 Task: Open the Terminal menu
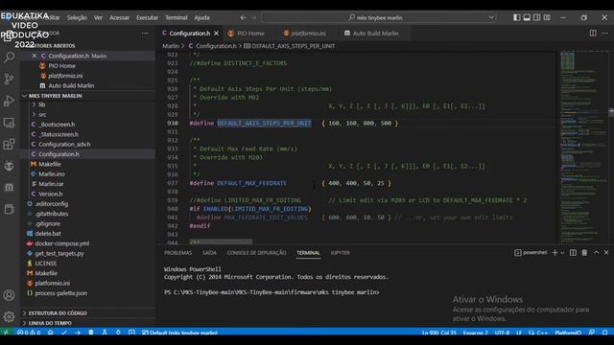[x=177, y=17]
